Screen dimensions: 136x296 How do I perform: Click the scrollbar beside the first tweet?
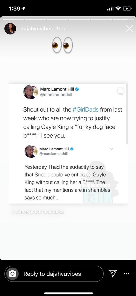coord(127,113)
